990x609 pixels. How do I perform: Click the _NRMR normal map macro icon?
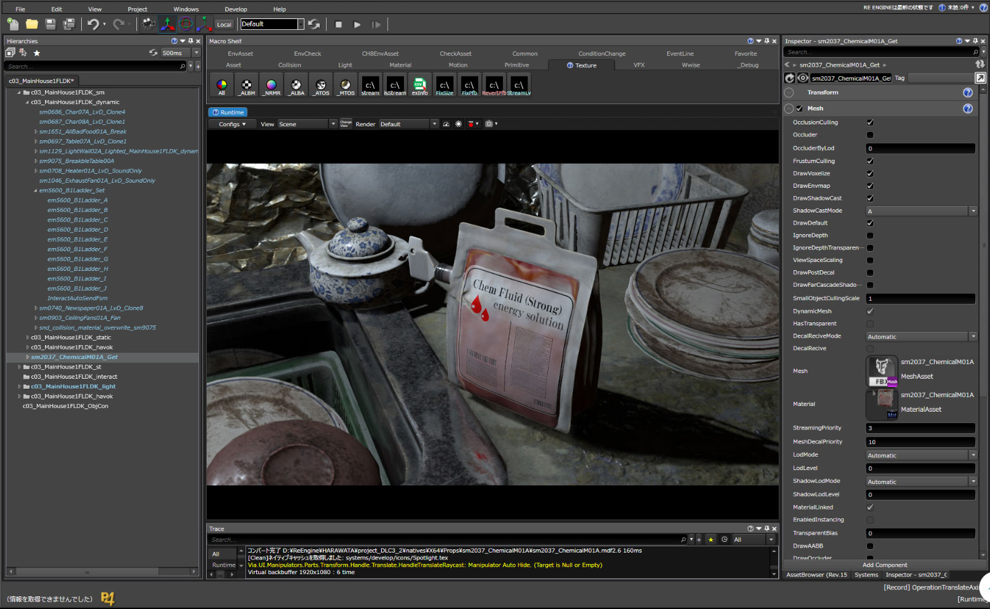click(x=271, y=85)
